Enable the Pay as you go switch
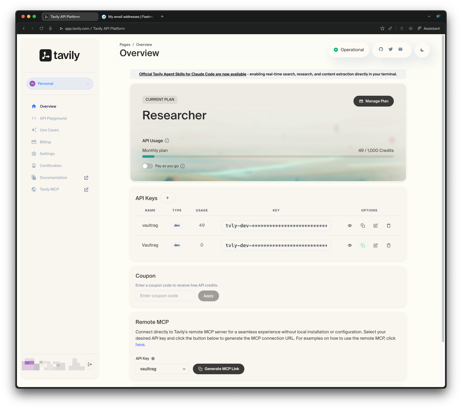The width and height of the screenshot is (462, 409). [148, 166]
